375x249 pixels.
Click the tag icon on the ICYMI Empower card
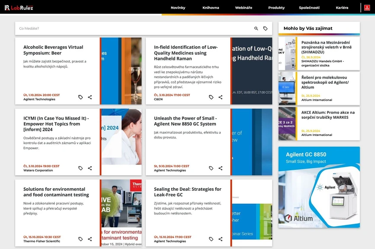[80, 168]
